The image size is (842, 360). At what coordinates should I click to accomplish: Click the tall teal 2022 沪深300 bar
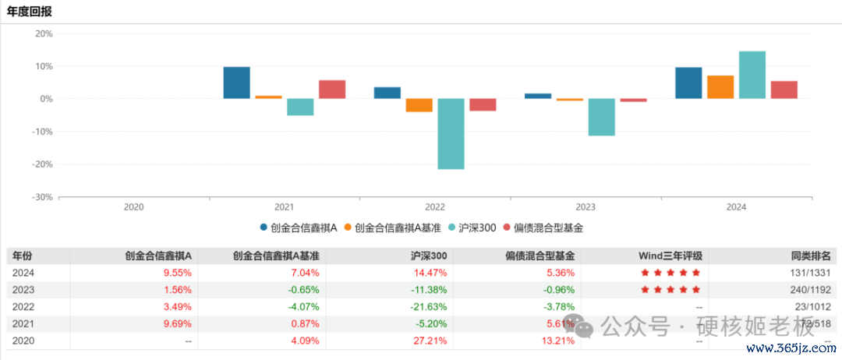click(x=451, y=133)
